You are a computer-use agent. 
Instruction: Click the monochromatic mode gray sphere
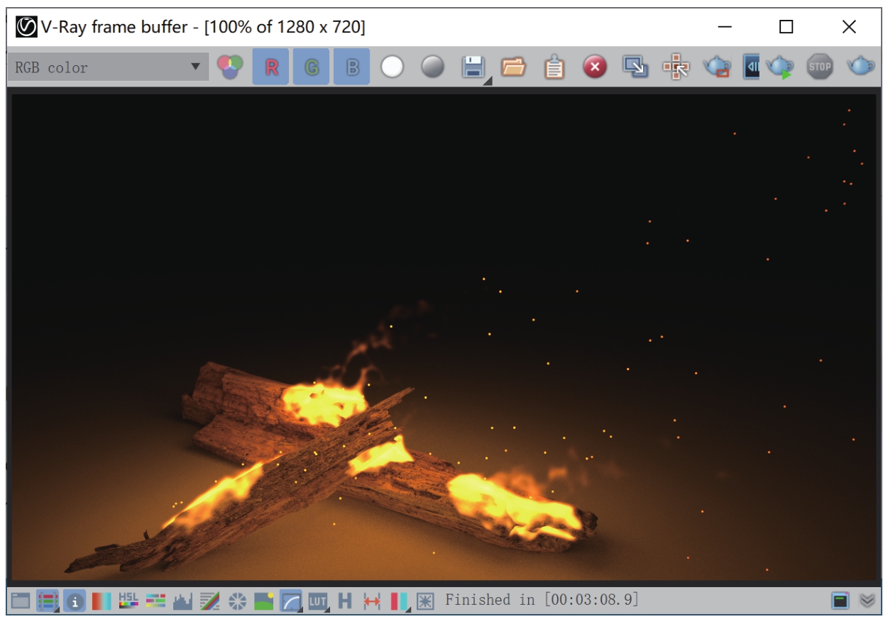pos(432,67)
